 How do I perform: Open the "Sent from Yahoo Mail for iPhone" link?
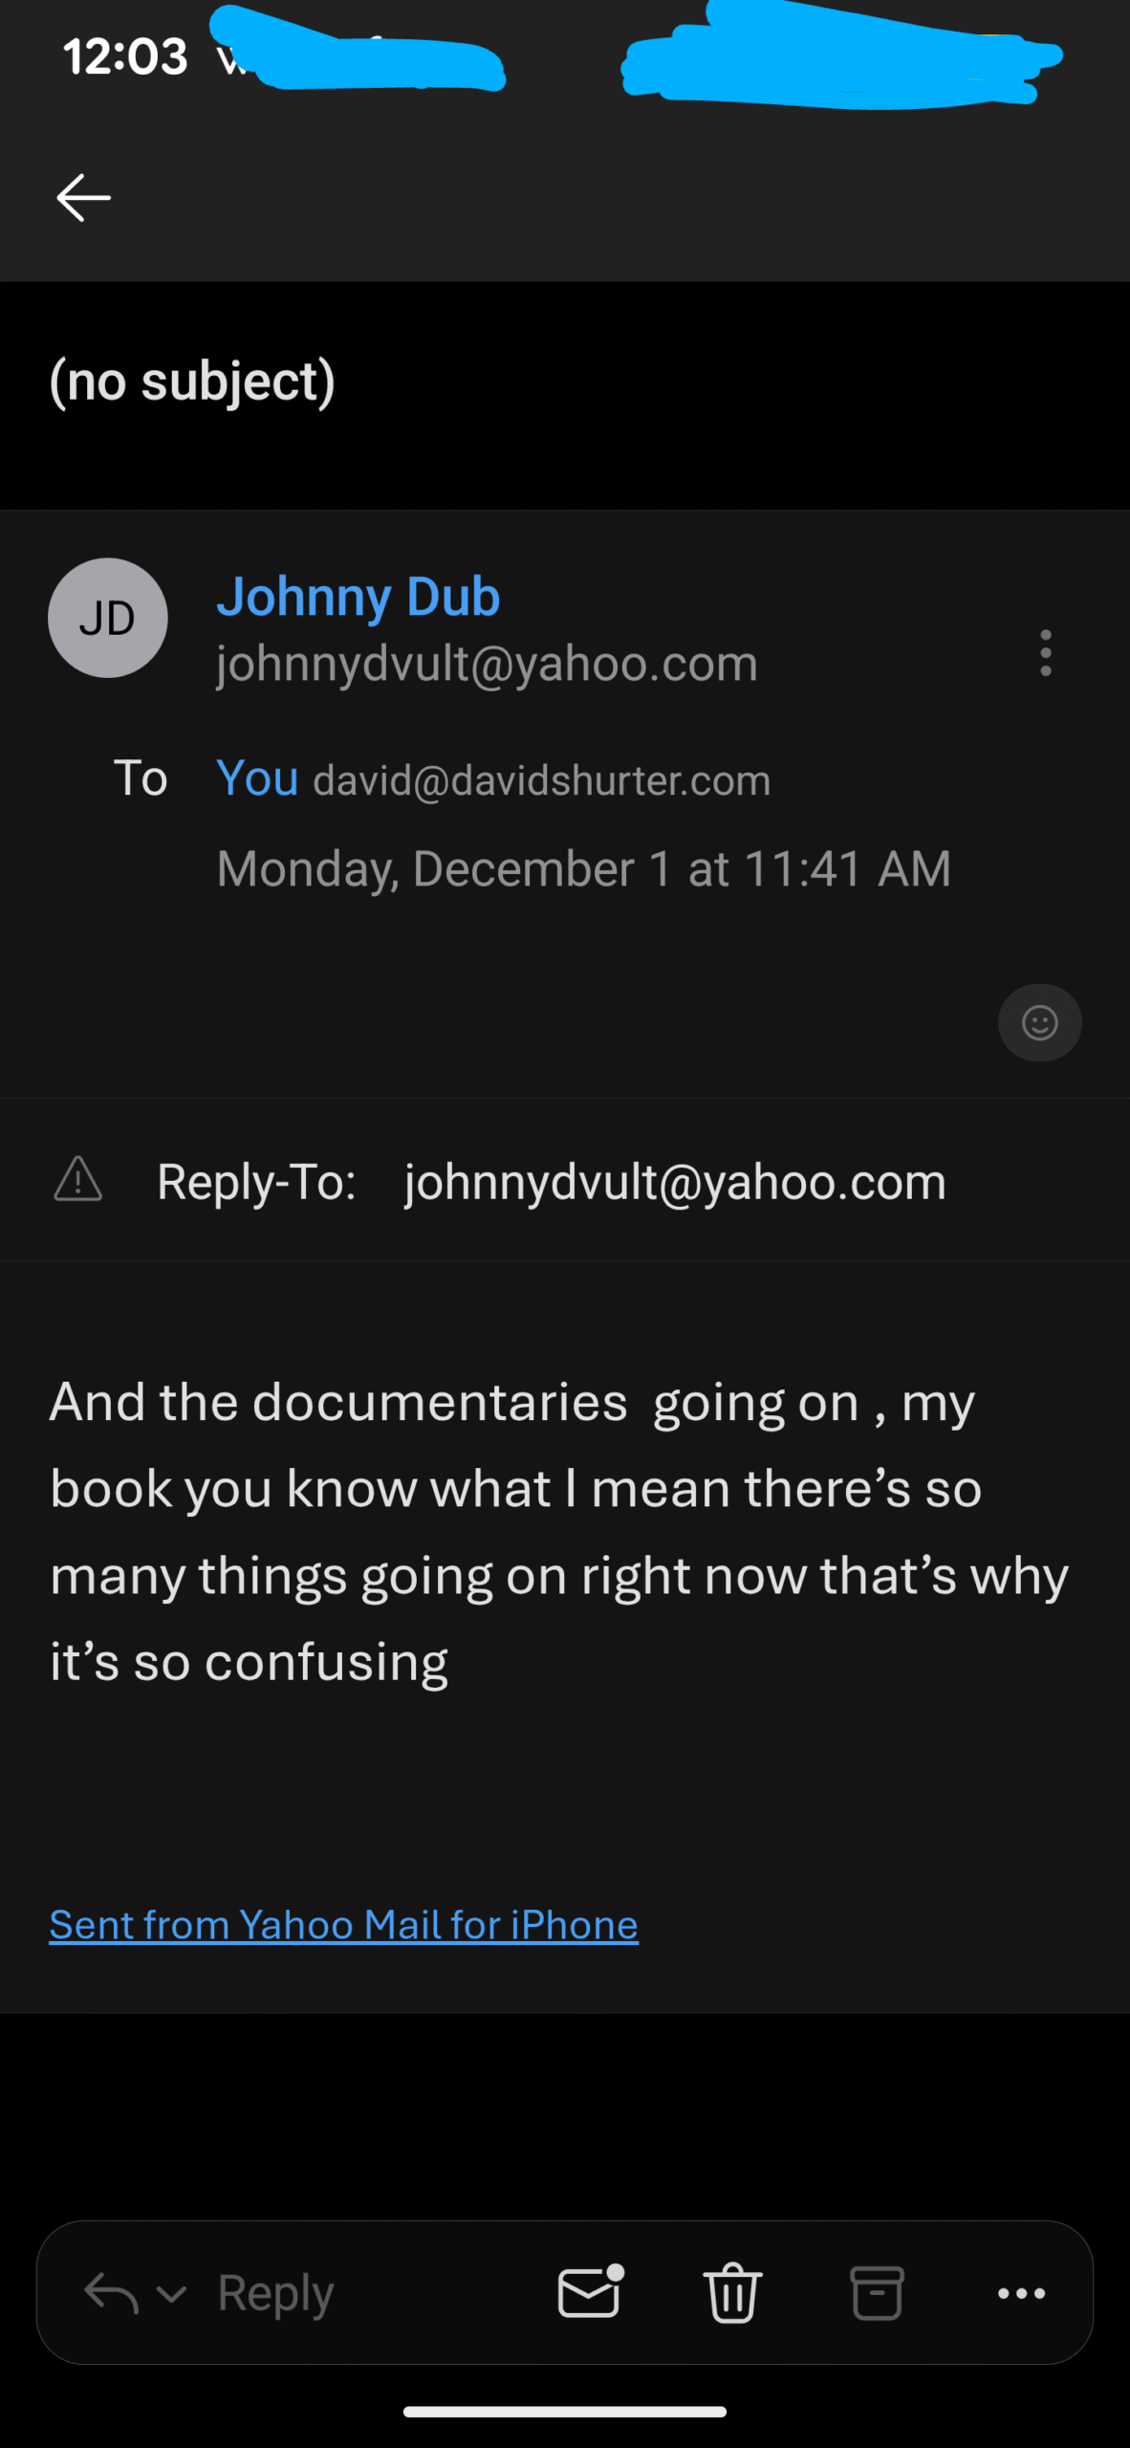(343, 1925)
